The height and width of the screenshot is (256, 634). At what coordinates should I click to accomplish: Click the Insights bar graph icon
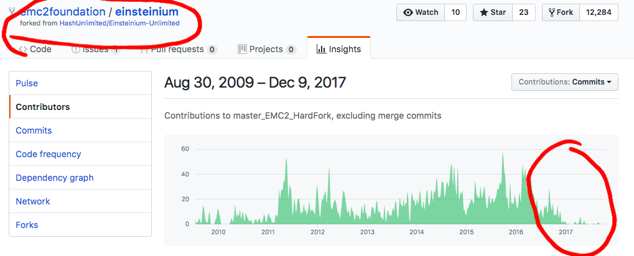point(322,49)
